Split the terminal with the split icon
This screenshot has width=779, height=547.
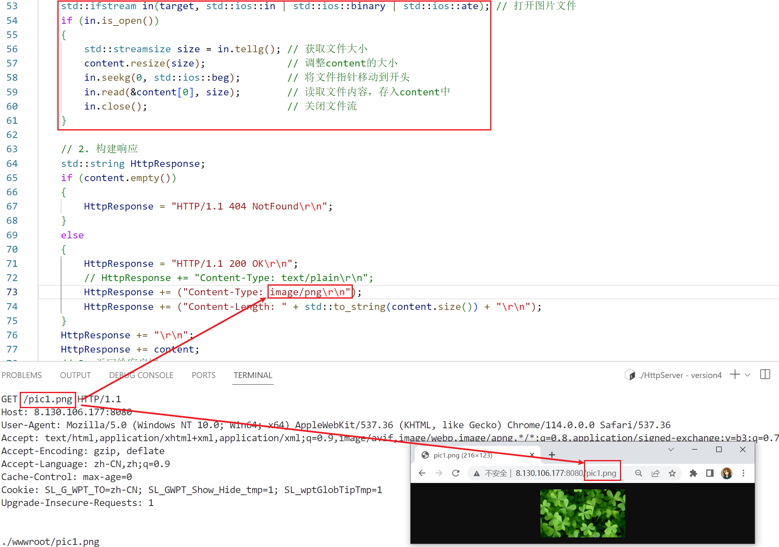[765, 375]
